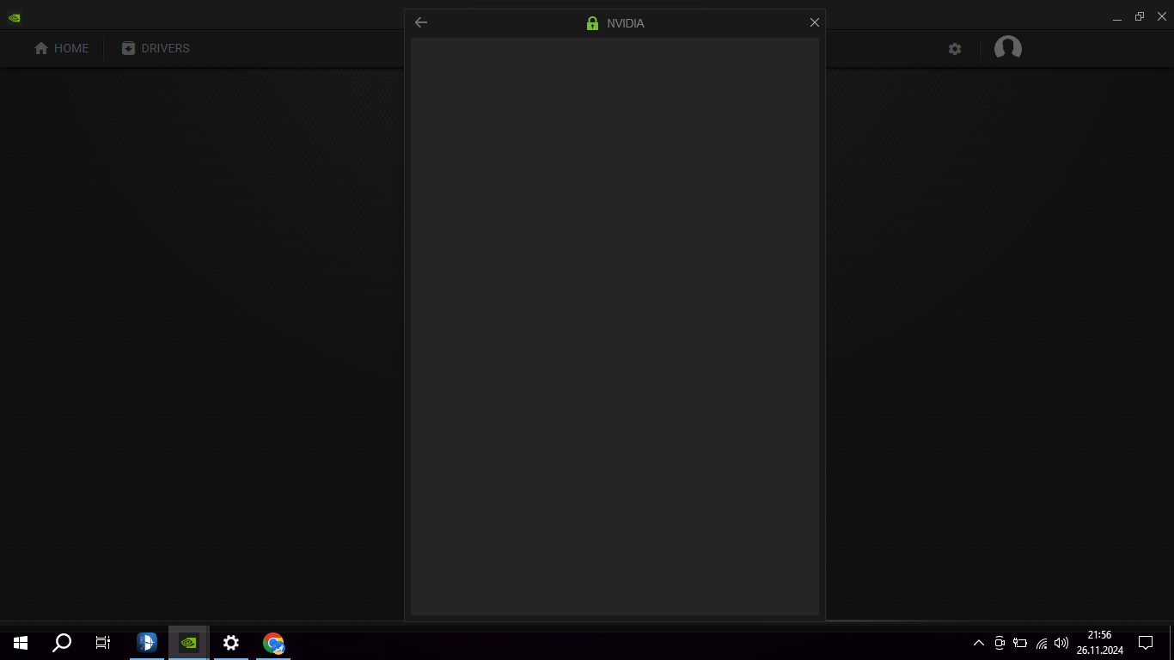Viewport: 1174px width, 660px height.
Task: Go back using the sign-in dialog arrow
Action: click(421, 22)
